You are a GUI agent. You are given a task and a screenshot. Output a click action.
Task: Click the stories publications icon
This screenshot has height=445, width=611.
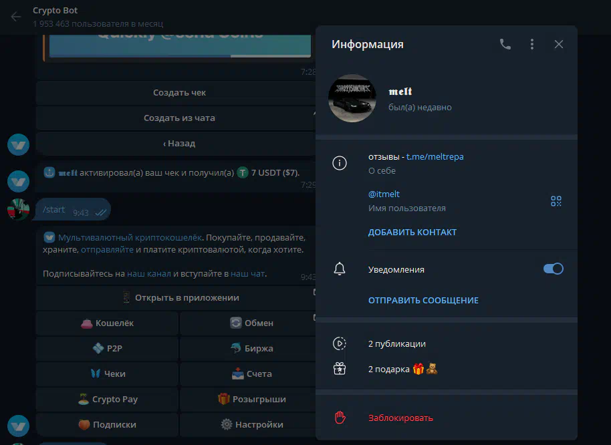point(340,343)
